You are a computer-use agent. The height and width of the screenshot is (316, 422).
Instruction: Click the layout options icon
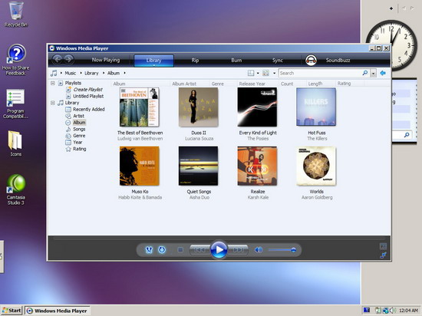point(251,73)
